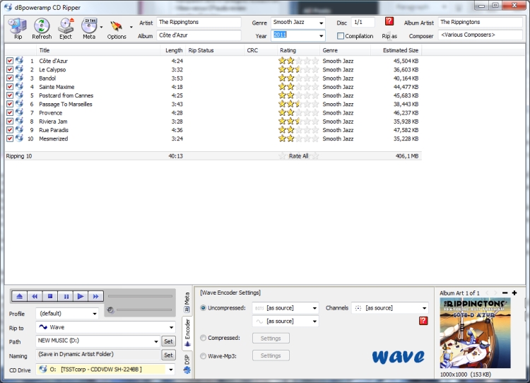Click CD icon beside Côte d'Azur track
Viewport: 530px width, 383px height.
pos(19,60)
